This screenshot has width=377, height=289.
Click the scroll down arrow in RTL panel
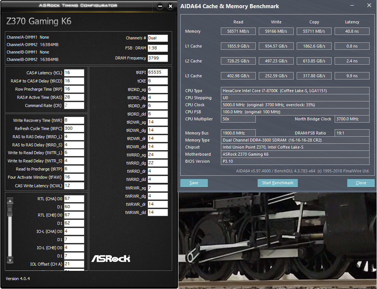10,260
